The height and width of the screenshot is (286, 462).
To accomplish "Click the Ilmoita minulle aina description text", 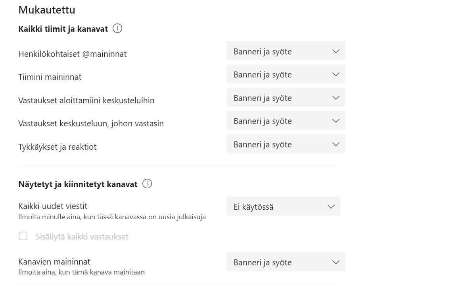I will 112,217.
